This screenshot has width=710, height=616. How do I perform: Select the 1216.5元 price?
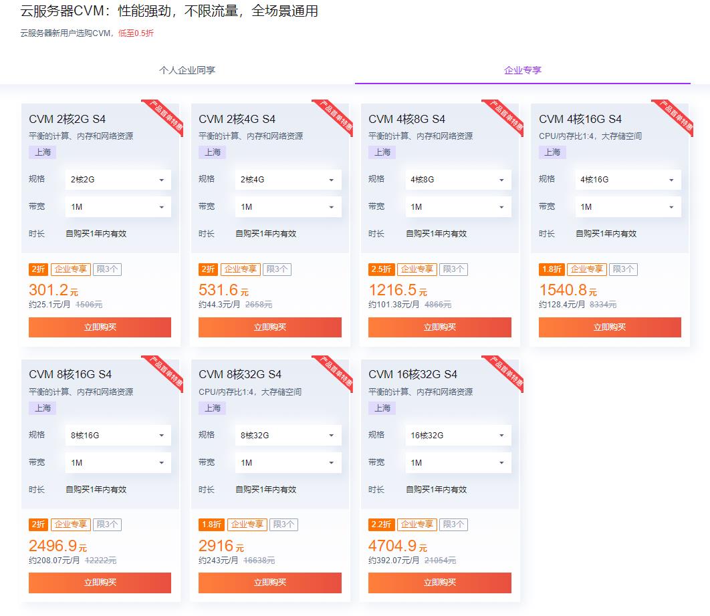tap(398, 290)
